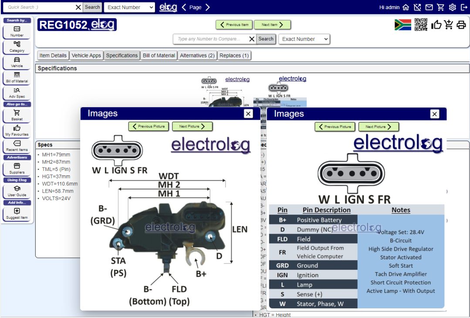470x318 pixels.
Task: Clear the Quick Search field with X
Action: tap(78, 7)
